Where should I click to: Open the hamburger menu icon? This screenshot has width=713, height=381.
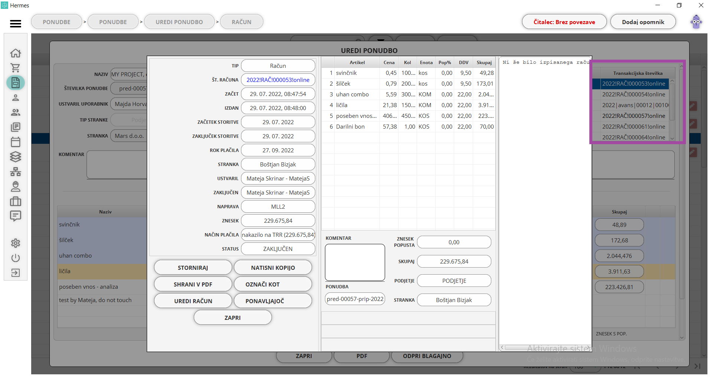point(15,24)
